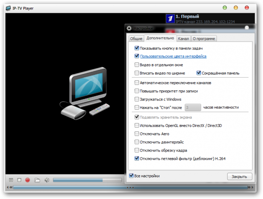Start recording with the red record icon
The image size is (263, 199).
(x=28, y=180)
